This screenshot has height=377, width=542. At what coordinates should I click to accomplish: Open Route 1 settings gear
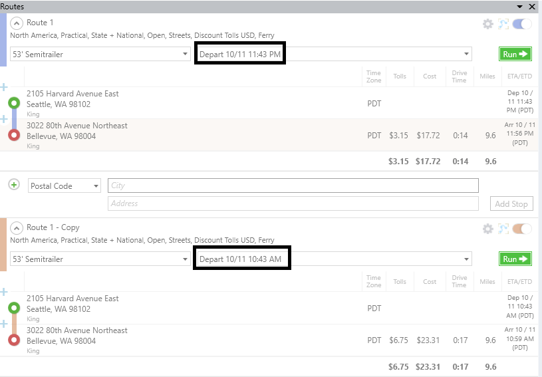pos(488,24)
